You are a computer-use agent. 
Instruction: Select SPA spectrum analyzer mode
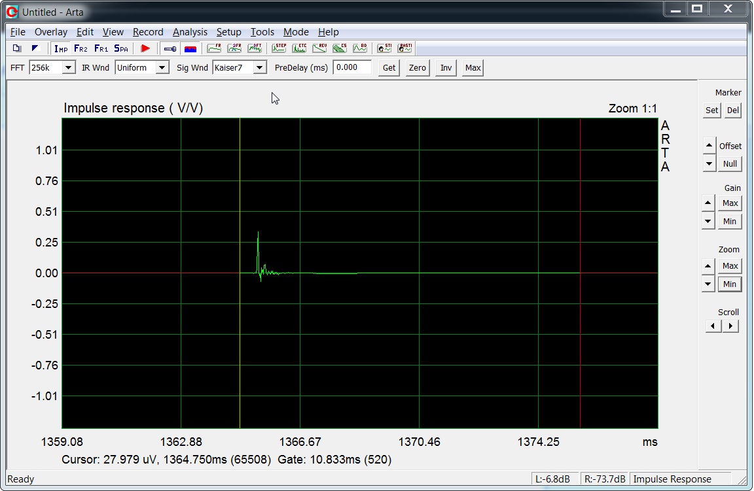121,48
